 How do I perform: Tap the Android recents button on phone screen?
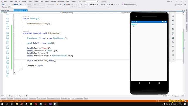pyautogui.click(x=159, y=83)
